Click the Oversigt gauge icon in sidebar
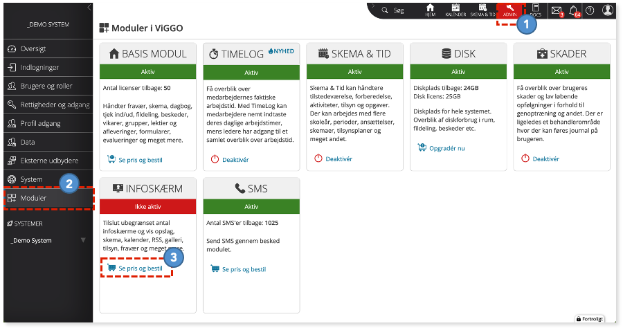The image size is (623, 328). coord(12,48)
